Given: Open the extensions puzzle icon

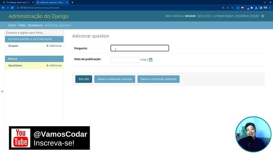Looking at the screenshot, I should pos(252,8).
